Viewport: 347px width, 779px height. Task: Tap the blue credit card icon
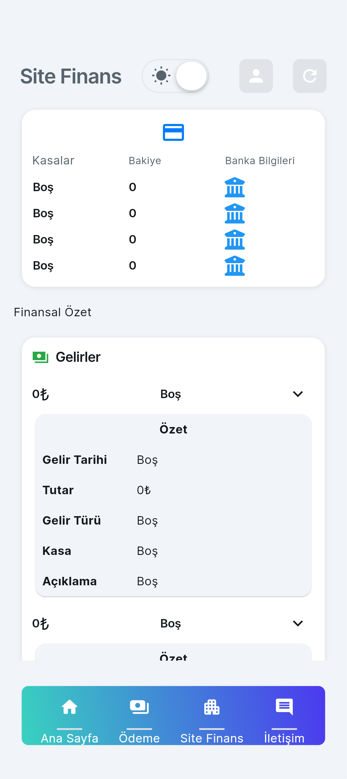click(x=173, y=132)
